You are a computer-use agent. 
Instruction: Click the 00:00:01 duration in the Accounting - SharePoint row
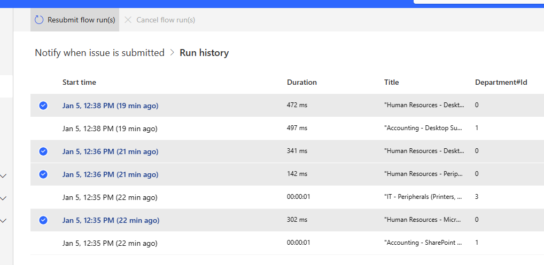(x=298, y=243)
